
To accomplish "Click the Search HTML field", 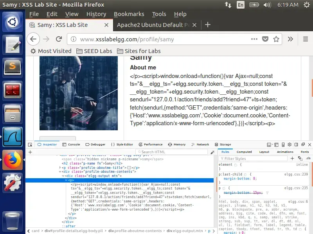I will coord(171,152).
